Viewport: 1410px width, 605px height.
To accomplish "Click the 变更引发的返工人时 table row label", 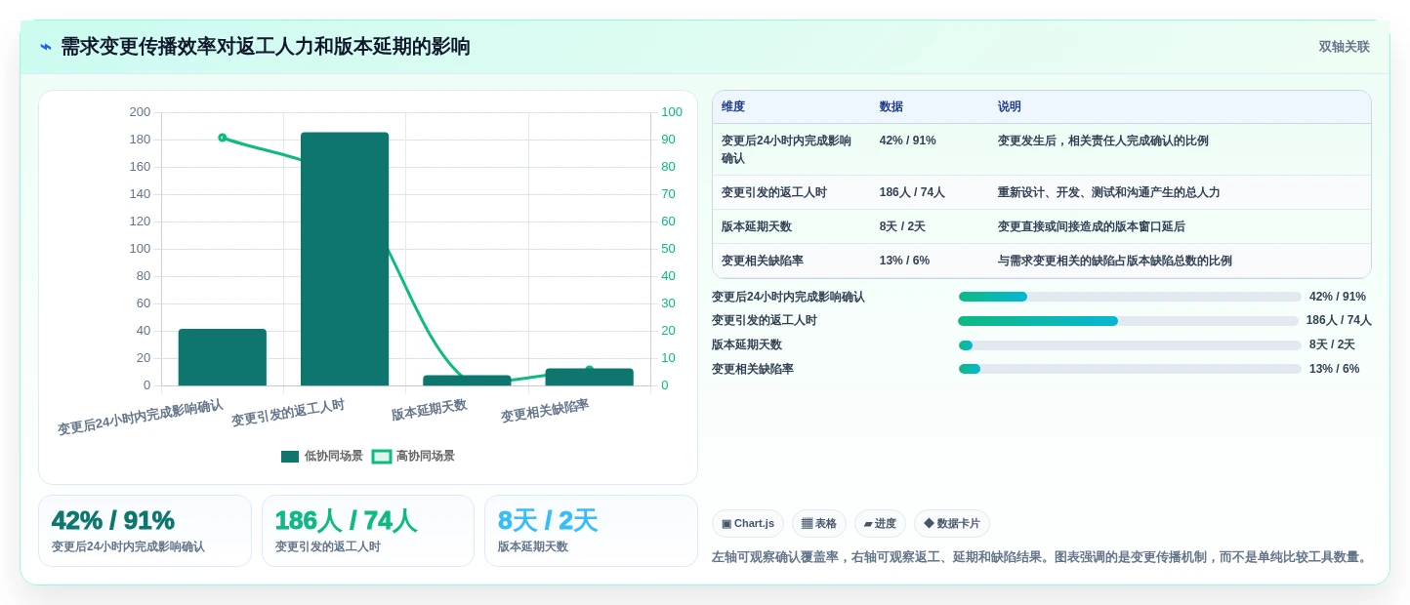I will (x=774, y=192).
